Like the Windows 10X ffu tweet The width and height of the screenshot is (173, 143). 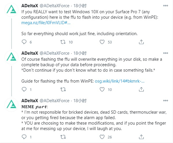point(101,42)
